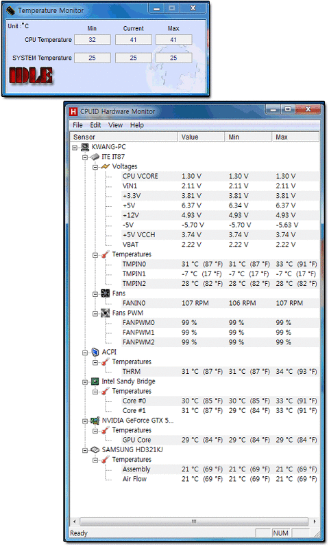Click thermometer icon under SAMSUNG HD321KJ
The image size is (329, 547).
coord(106,460)
